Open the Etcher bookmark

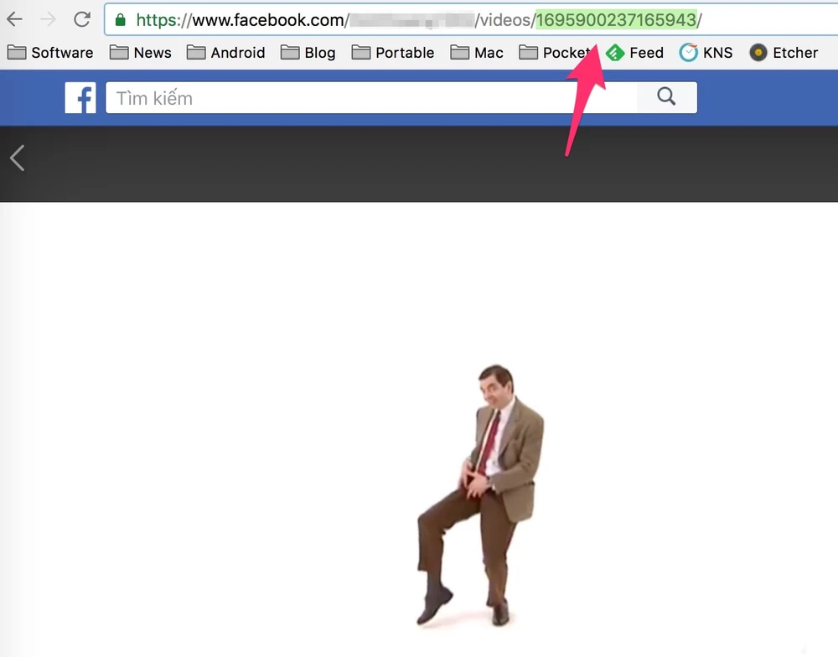[784, 53]
